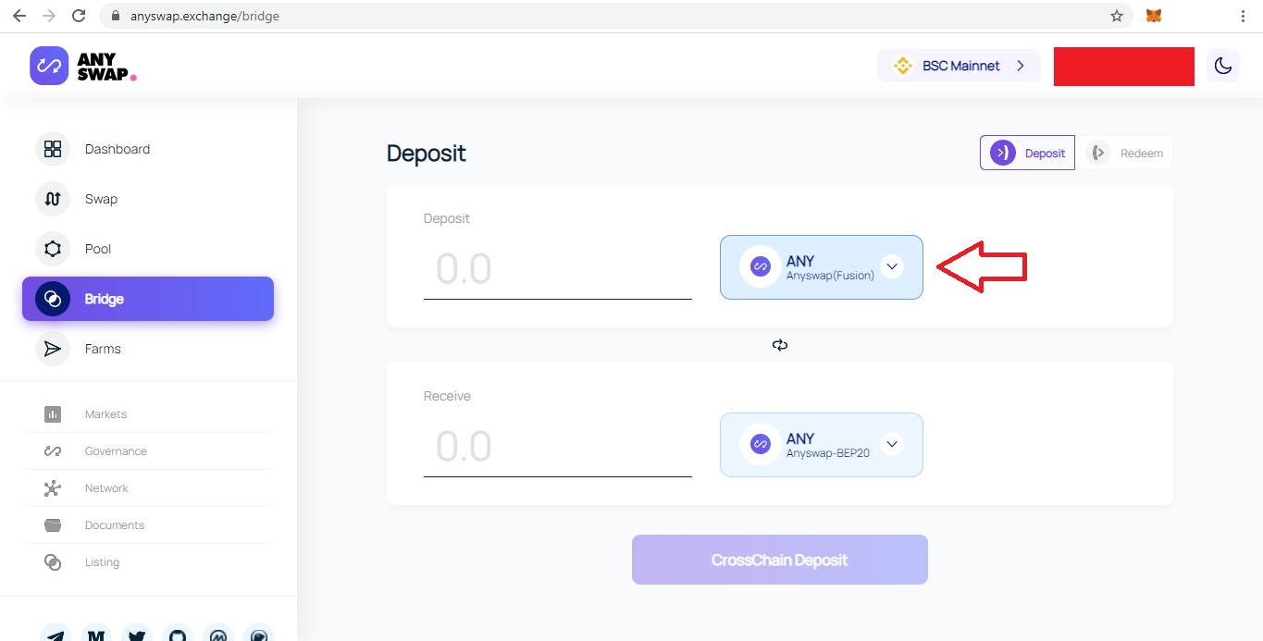Click the Network nodes icon in the sidebar
The height and width of the screenshot is (641, 1263).
[x=53, y=488]
